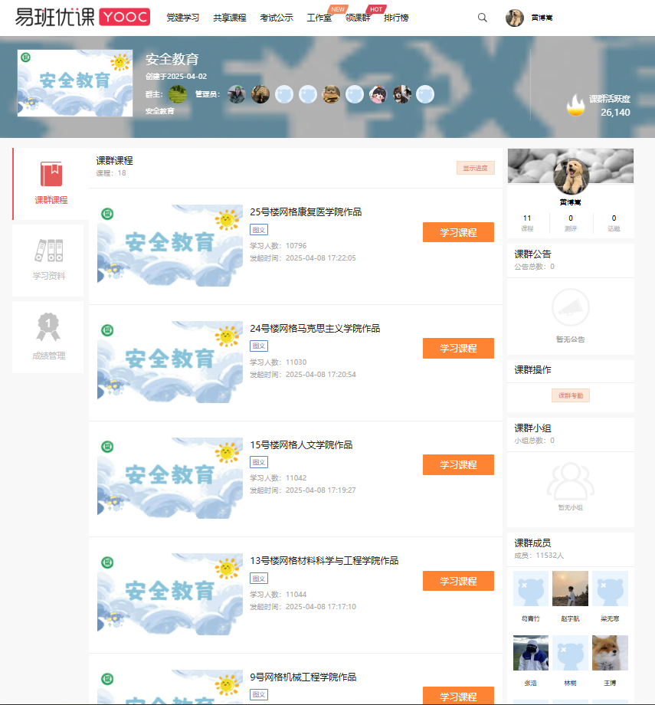Click 学习课程 for 13号楼网格材料科学与工程学院作品
Screen dimensions: 655x705
[459, 581]
